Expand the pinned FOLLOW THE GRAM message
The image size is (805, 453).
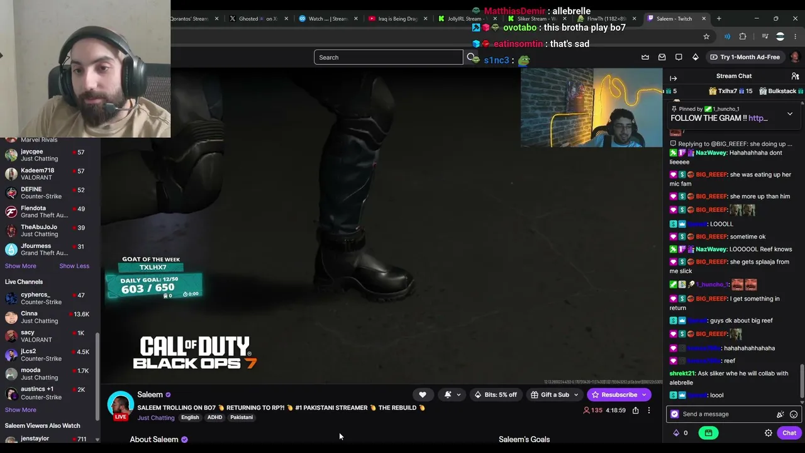pyautogui.click(x=790, y=114)
